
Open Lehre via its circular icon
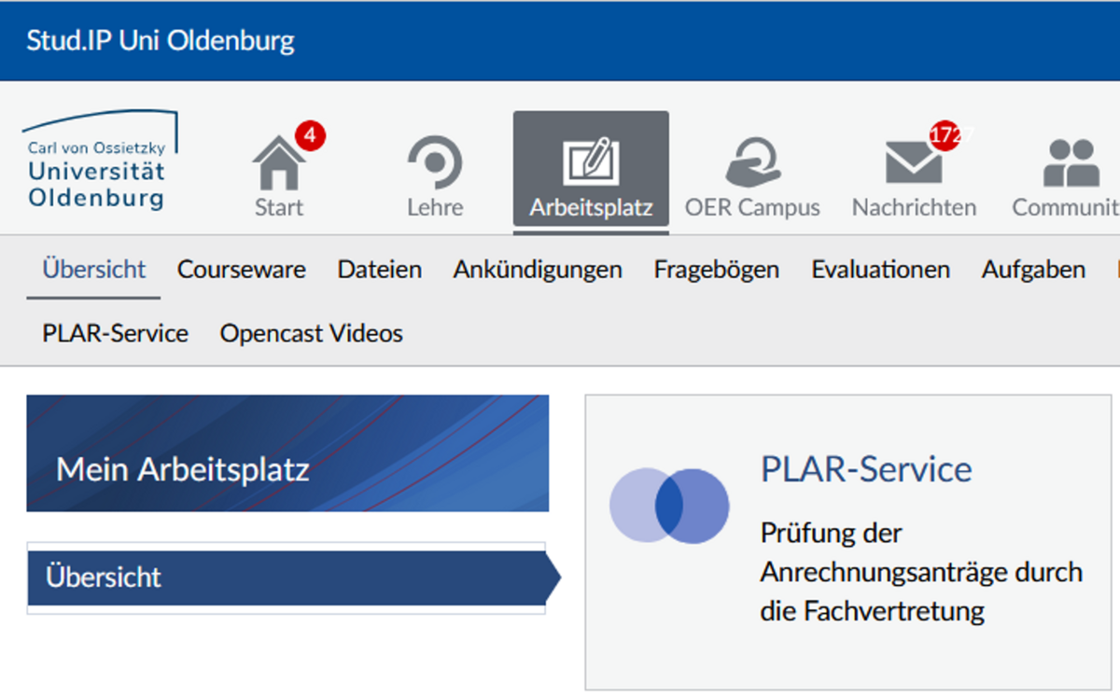435,164
